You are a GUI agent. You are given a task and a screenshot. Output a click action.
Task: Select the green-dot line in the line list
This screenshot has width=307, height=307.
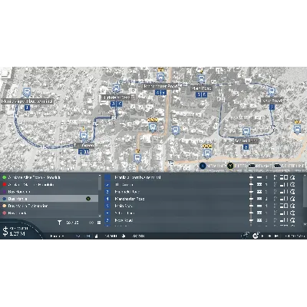pyautogui.click(x=49, y=177)
